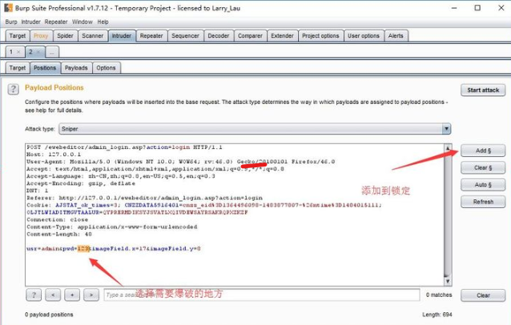This screenshot has height=325, width=511.
Task: Click the Clear button next to matches
Action: 483,295
